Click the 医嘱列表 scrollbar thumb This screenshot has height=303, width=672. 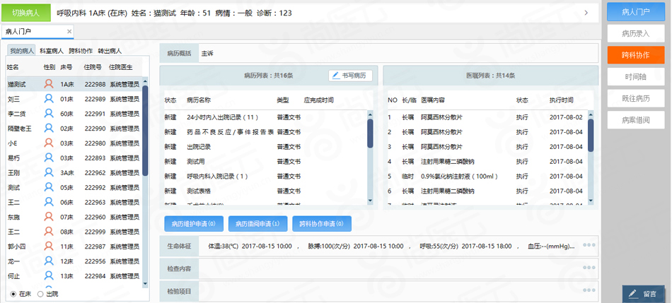tap(591, 135)
